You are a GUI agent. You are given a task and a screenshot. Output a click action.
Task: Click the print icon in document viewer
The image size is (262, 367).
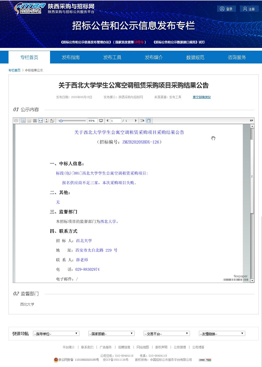point(16,121)
